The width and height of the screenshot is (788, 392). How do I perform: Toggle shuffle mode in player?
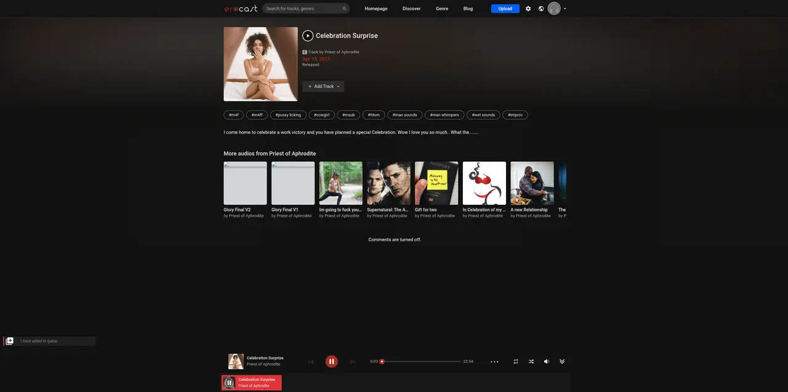(x=531, y=362)
